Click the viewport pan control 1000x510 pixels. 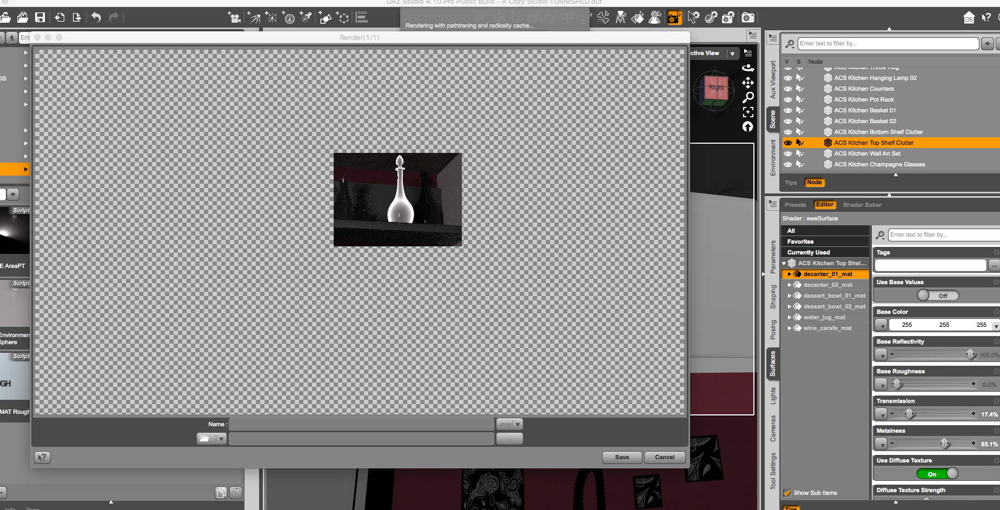click(x=748, y=82)
